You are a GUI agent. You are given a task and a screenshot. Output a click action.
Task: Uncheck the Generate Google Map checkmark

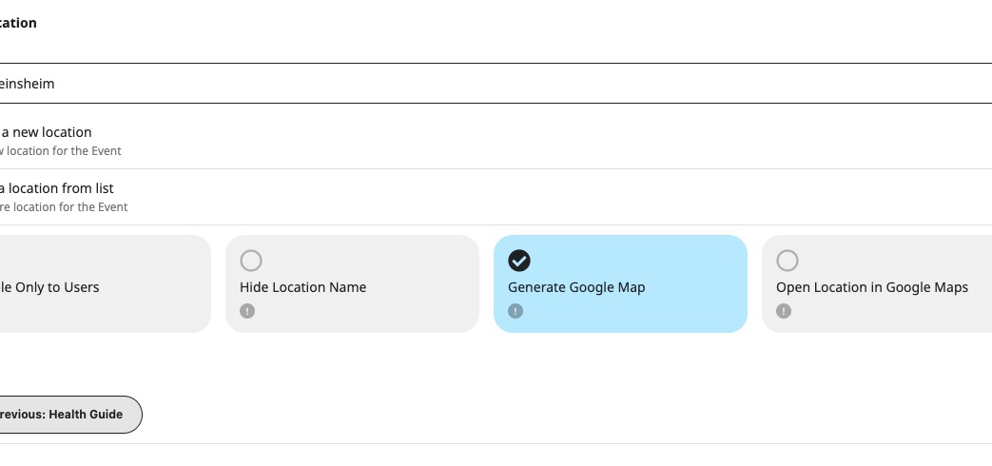(519, 261)
